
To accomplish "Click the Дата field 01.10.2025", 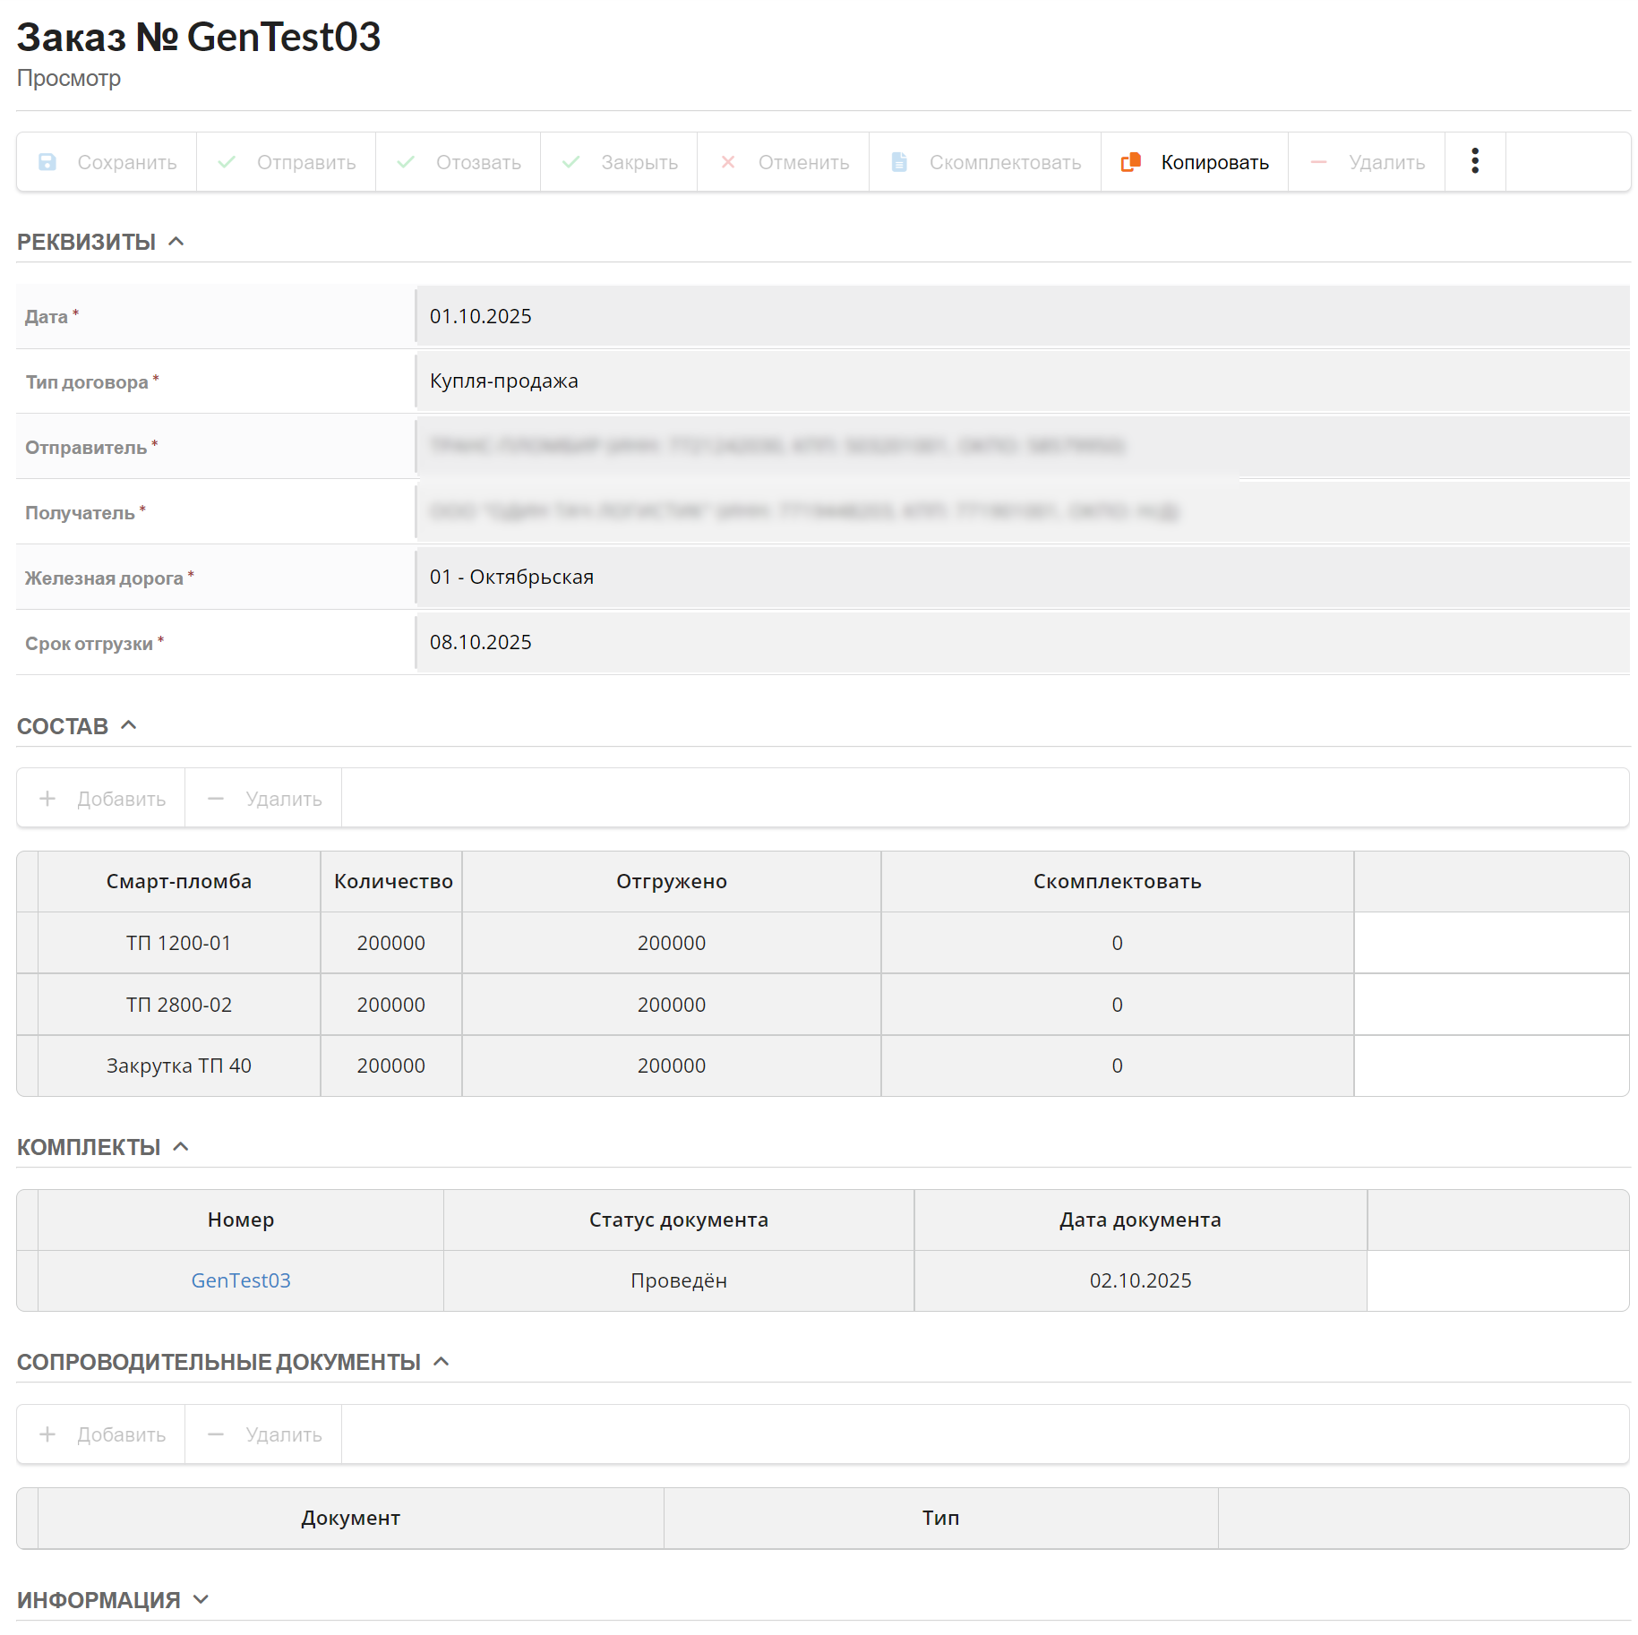I will 1023,316.
